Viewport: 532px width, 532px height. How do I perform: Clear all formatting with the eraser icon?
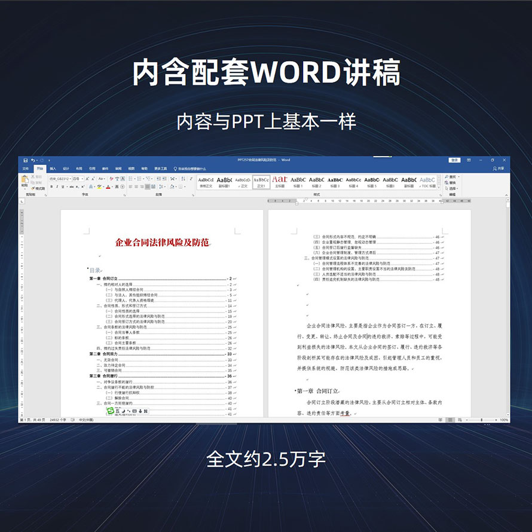(x=111, y=179)
